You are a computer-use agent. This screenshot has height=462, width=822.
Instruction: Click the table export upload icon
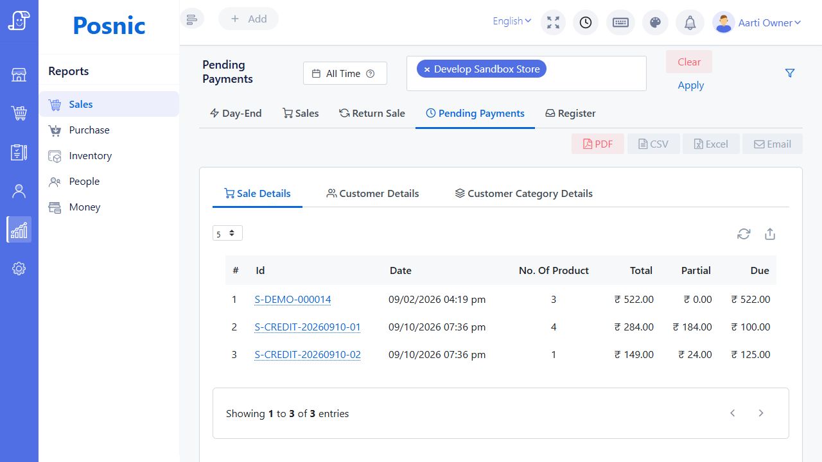(770, 234)
